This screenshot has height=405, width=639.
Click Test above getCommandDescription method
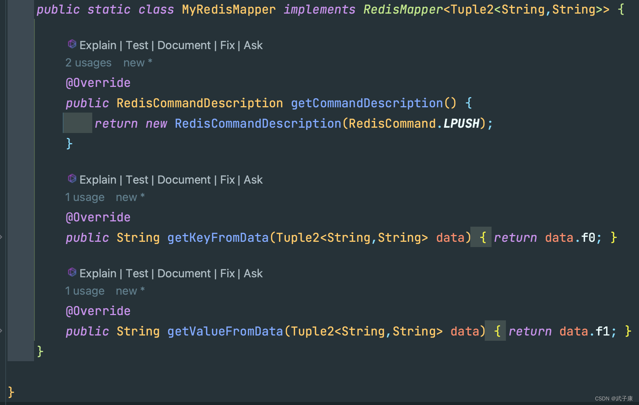pyautogui.click(x=137, y=45)
